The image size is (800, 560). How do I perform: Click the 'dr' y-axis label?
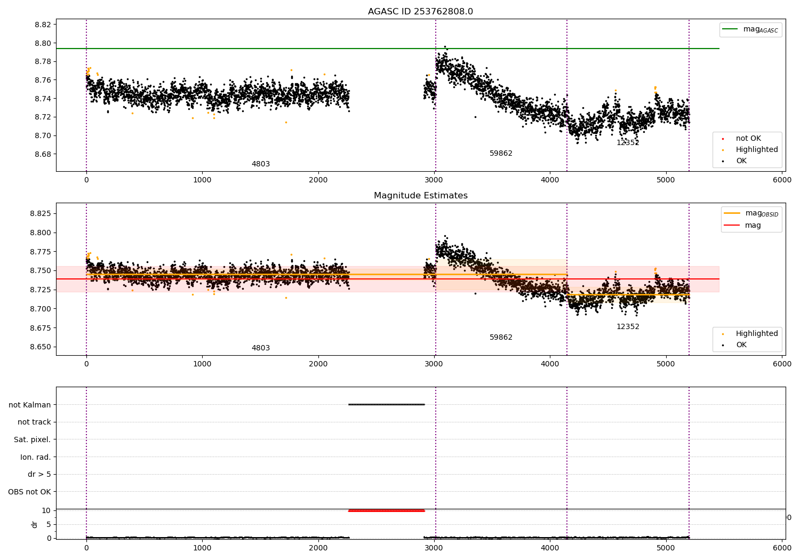(35, 524)
